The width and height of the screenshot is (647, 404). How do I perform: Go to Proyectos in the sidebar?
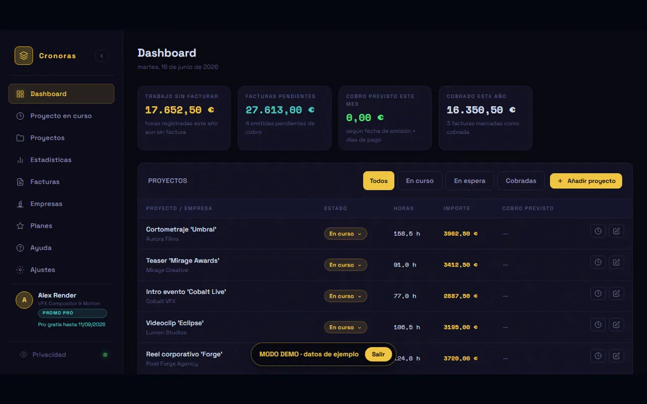pos(61,138)
